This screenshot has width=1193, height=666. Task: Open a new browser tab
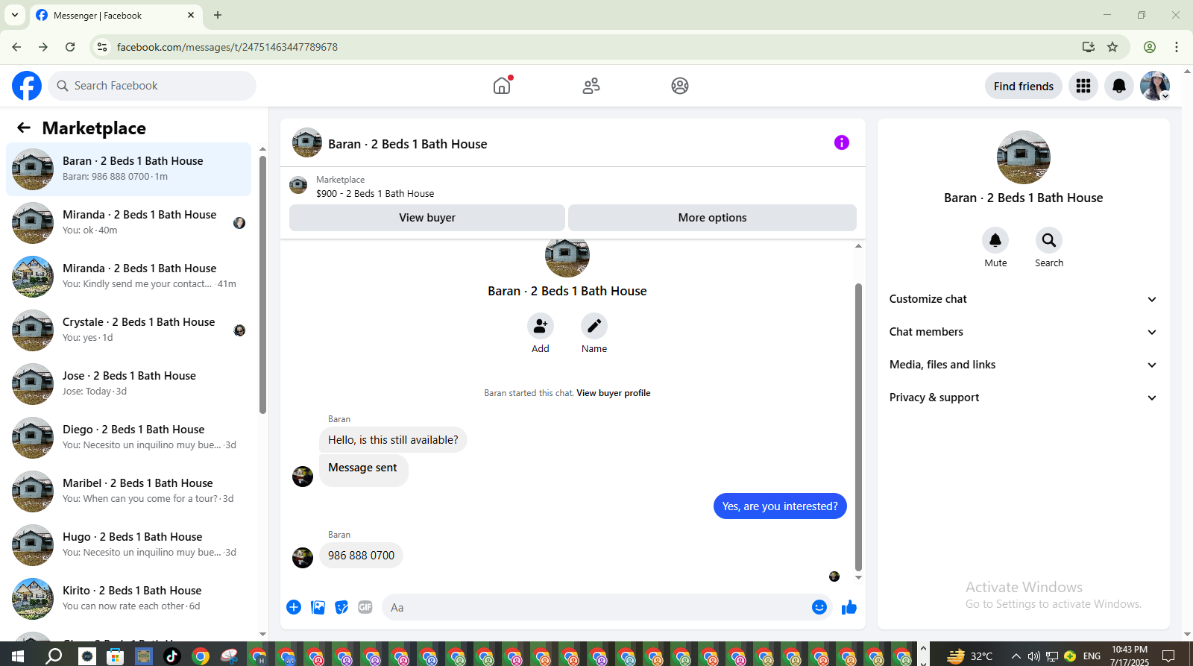[x=218, y=15]
